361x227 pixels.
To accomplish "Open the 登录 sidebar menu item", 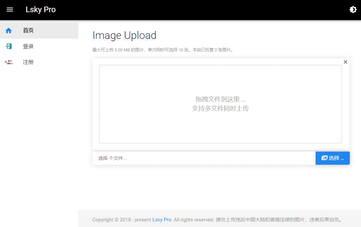I will pos(28,46).
